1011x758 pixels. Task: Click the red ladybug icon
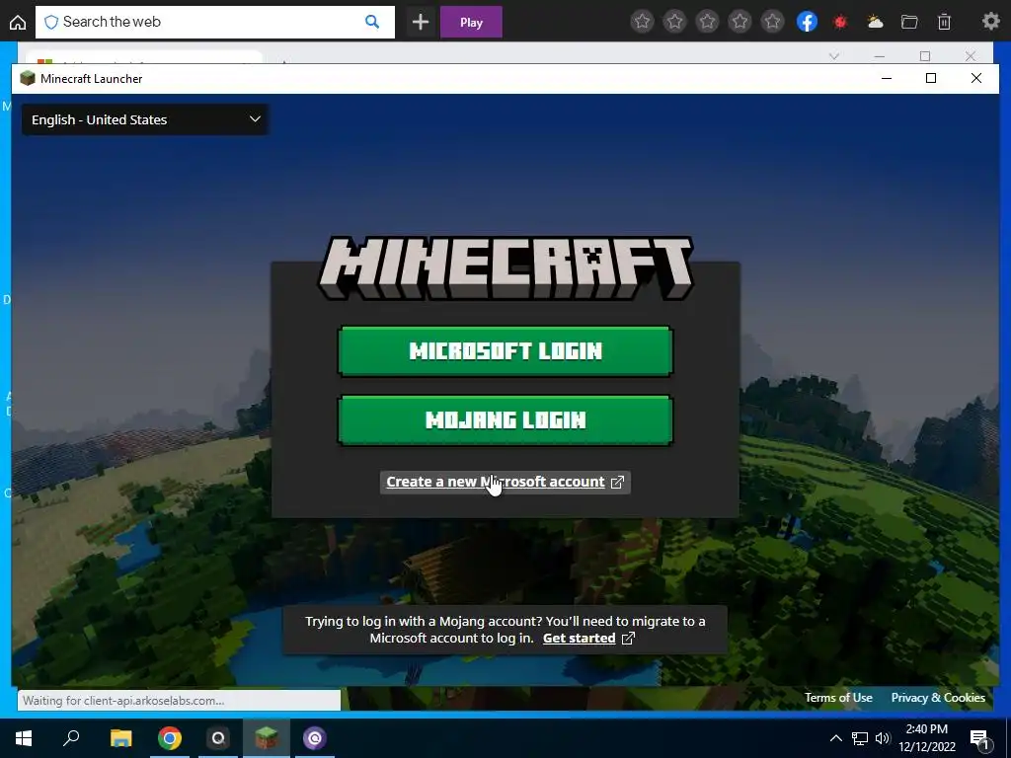click(x=840, y=22)
